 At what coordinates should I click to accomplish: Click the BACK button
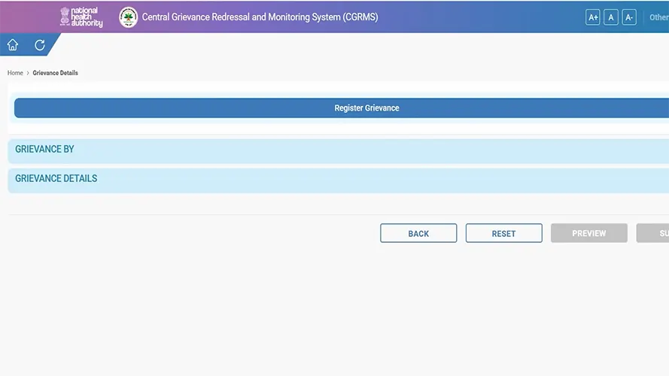pos(418,233)
